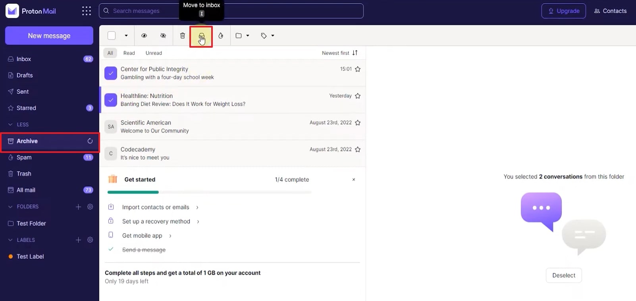Open label settings gear icon
Image resolution: width=636 pixels, height=301 pixels.
[x=90, y=240]
